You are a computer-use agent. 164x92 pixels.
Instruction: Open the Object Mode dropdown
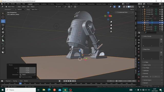tap(11, 7)
